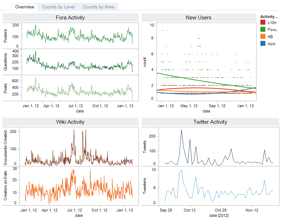Click the Twitter Activity panel header
Image resolution: width=289 pixels, height=220 pixels.
210,122
